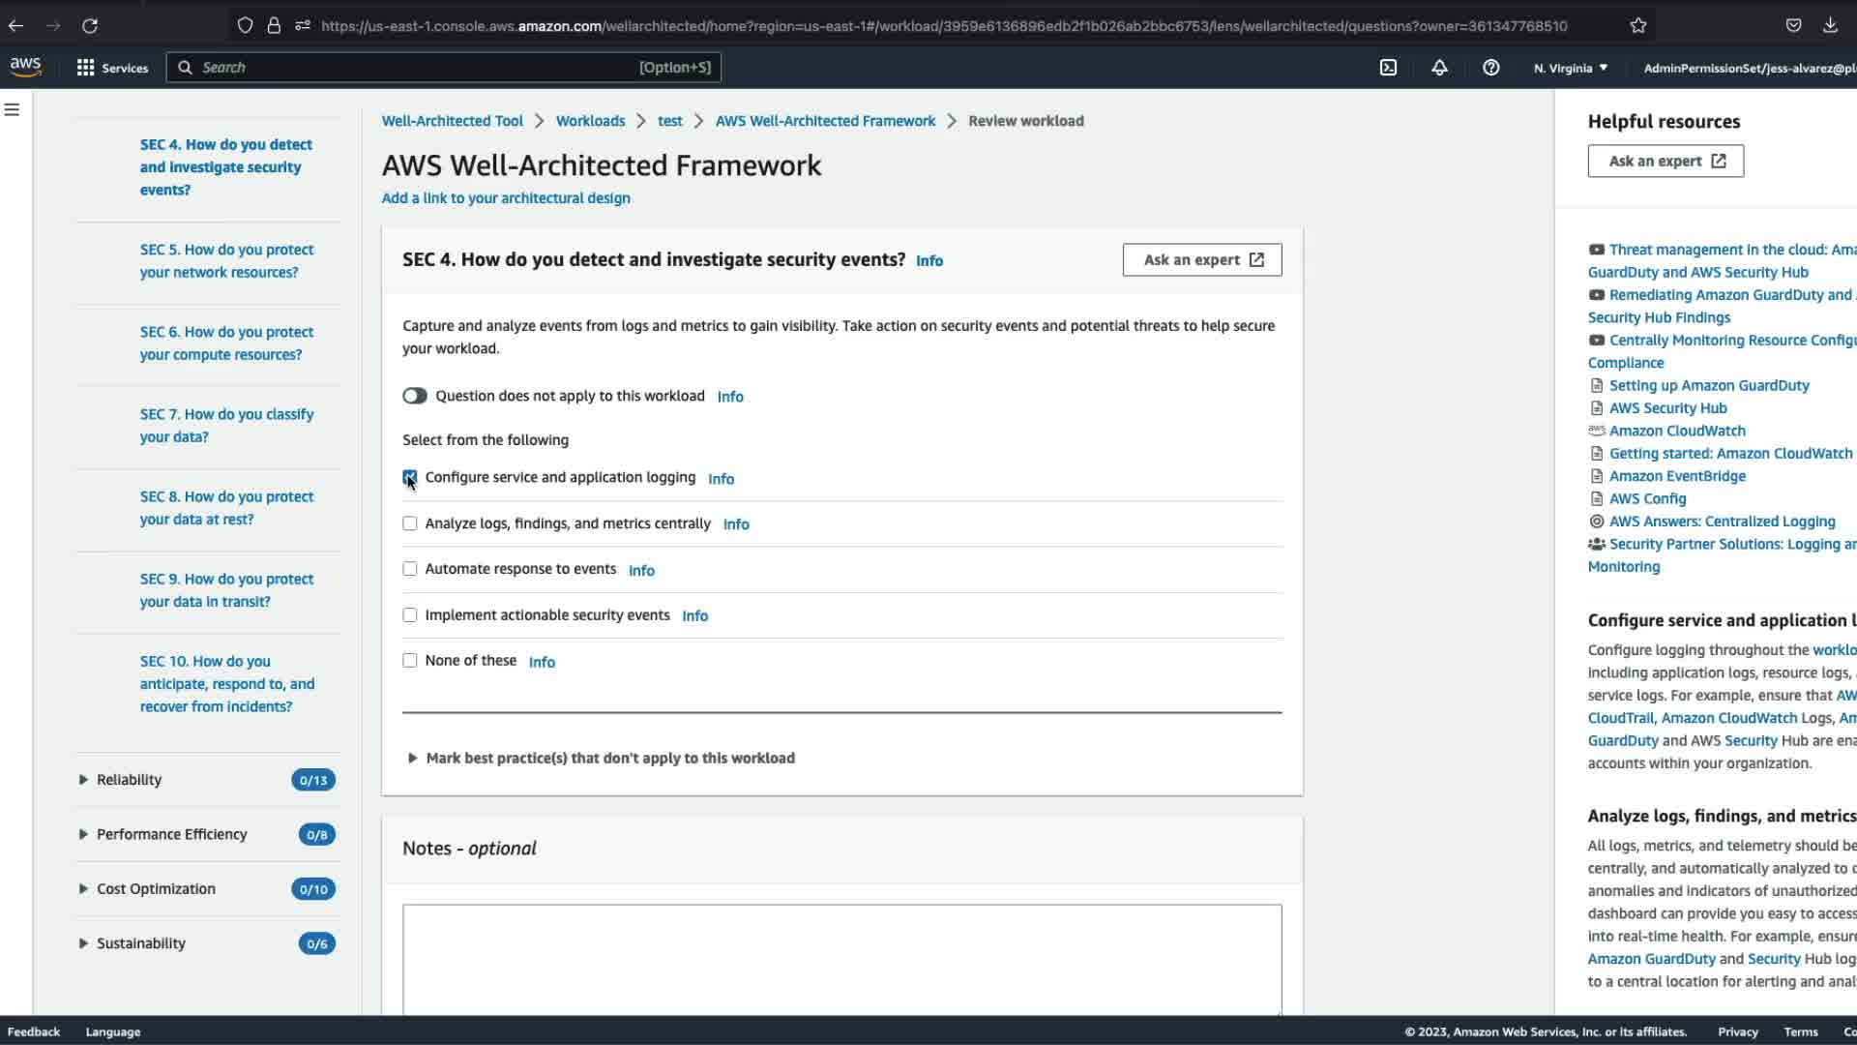Open the AWS CloudShell icon

click(1388, 68)
